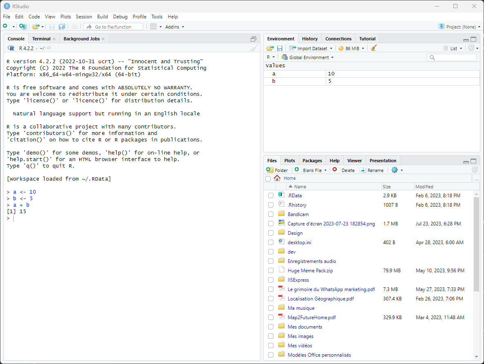The height and width of the screenshot is (364, 484).
Task: Click the Workspace panes grid icon
Action: click(153, 27)
